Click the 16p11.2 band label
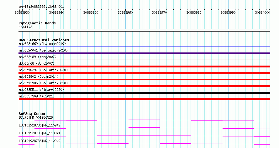Image resolution: width=279 pixels, height=148 pixels. point(25,27)
